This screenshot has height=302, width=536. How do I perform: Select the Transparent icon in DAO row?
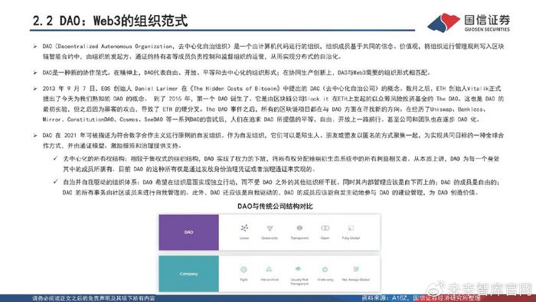(x=299, y=228)
